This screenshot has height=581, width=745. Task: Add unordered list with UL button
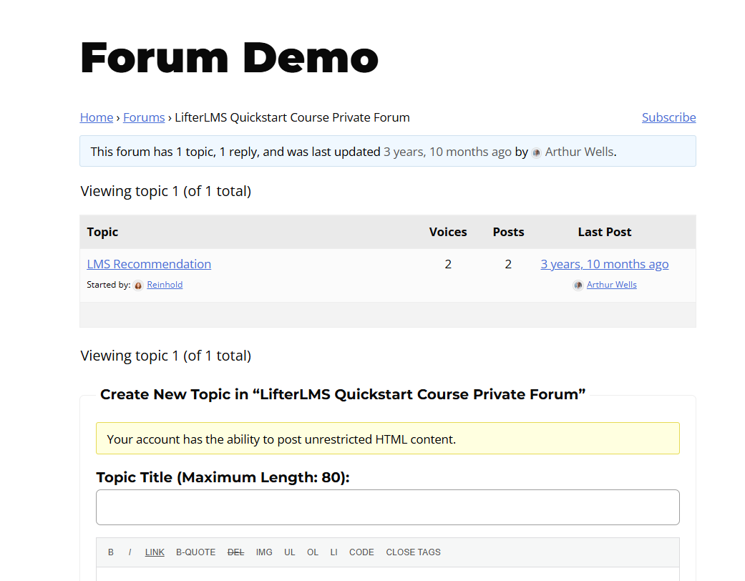pyautogui.click(x=289, y=552)
